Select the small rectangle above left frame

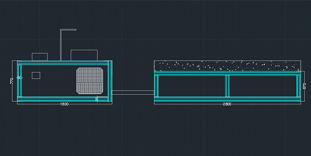(40, 57)
